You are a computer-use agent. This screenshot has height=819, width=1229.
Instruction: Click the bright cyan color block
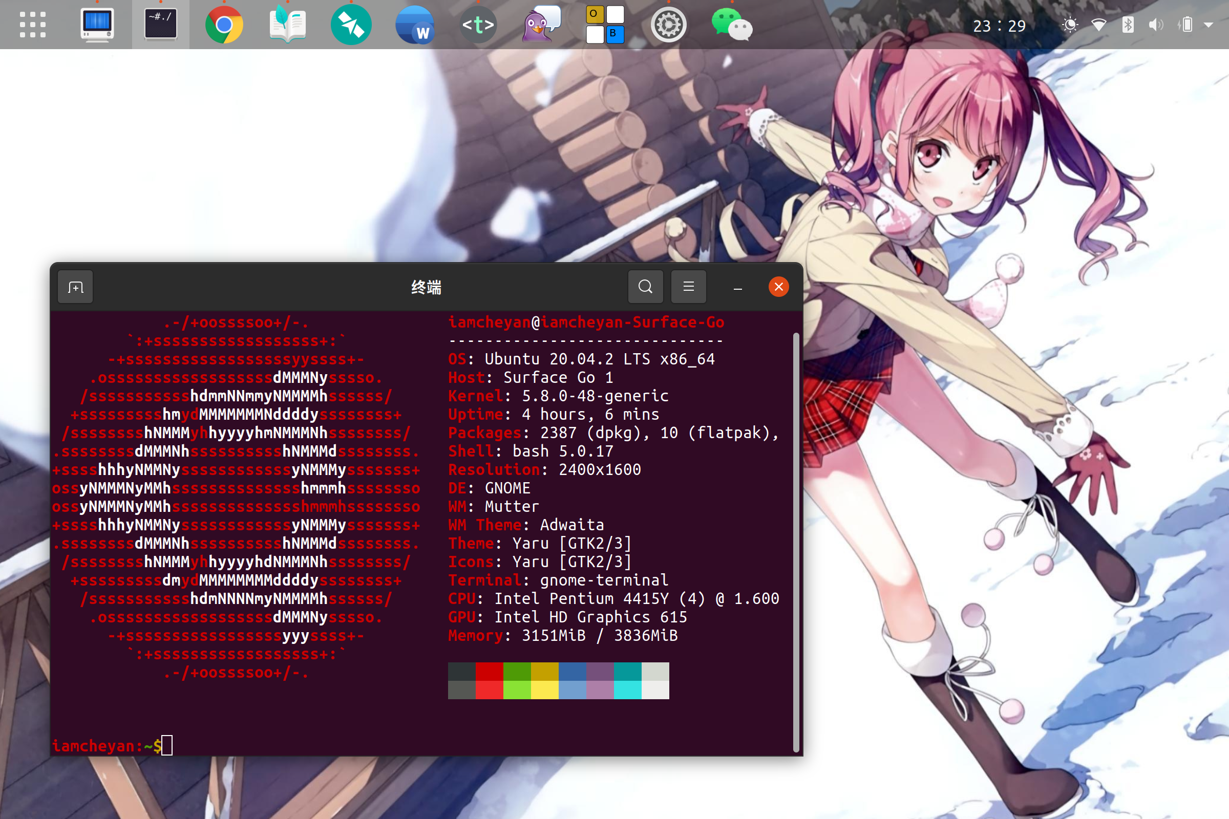628,690
